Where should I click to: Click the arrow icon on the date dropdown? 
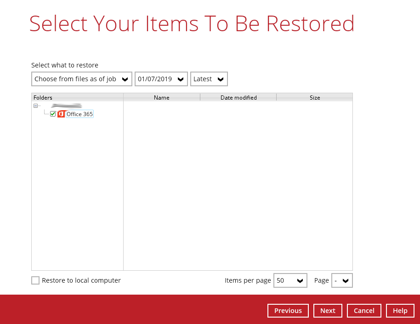point(181,78)
